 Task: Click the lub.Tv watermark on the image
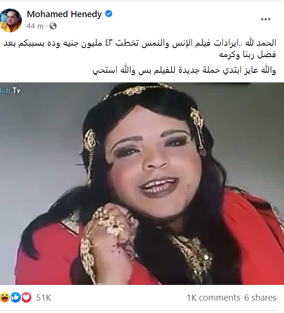pyautogui.click(x=10, y=90)
